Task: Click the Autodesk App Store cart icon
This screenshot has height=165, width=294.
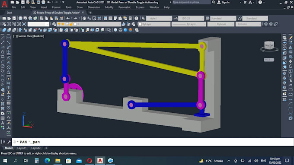Action: click(245, 2)
